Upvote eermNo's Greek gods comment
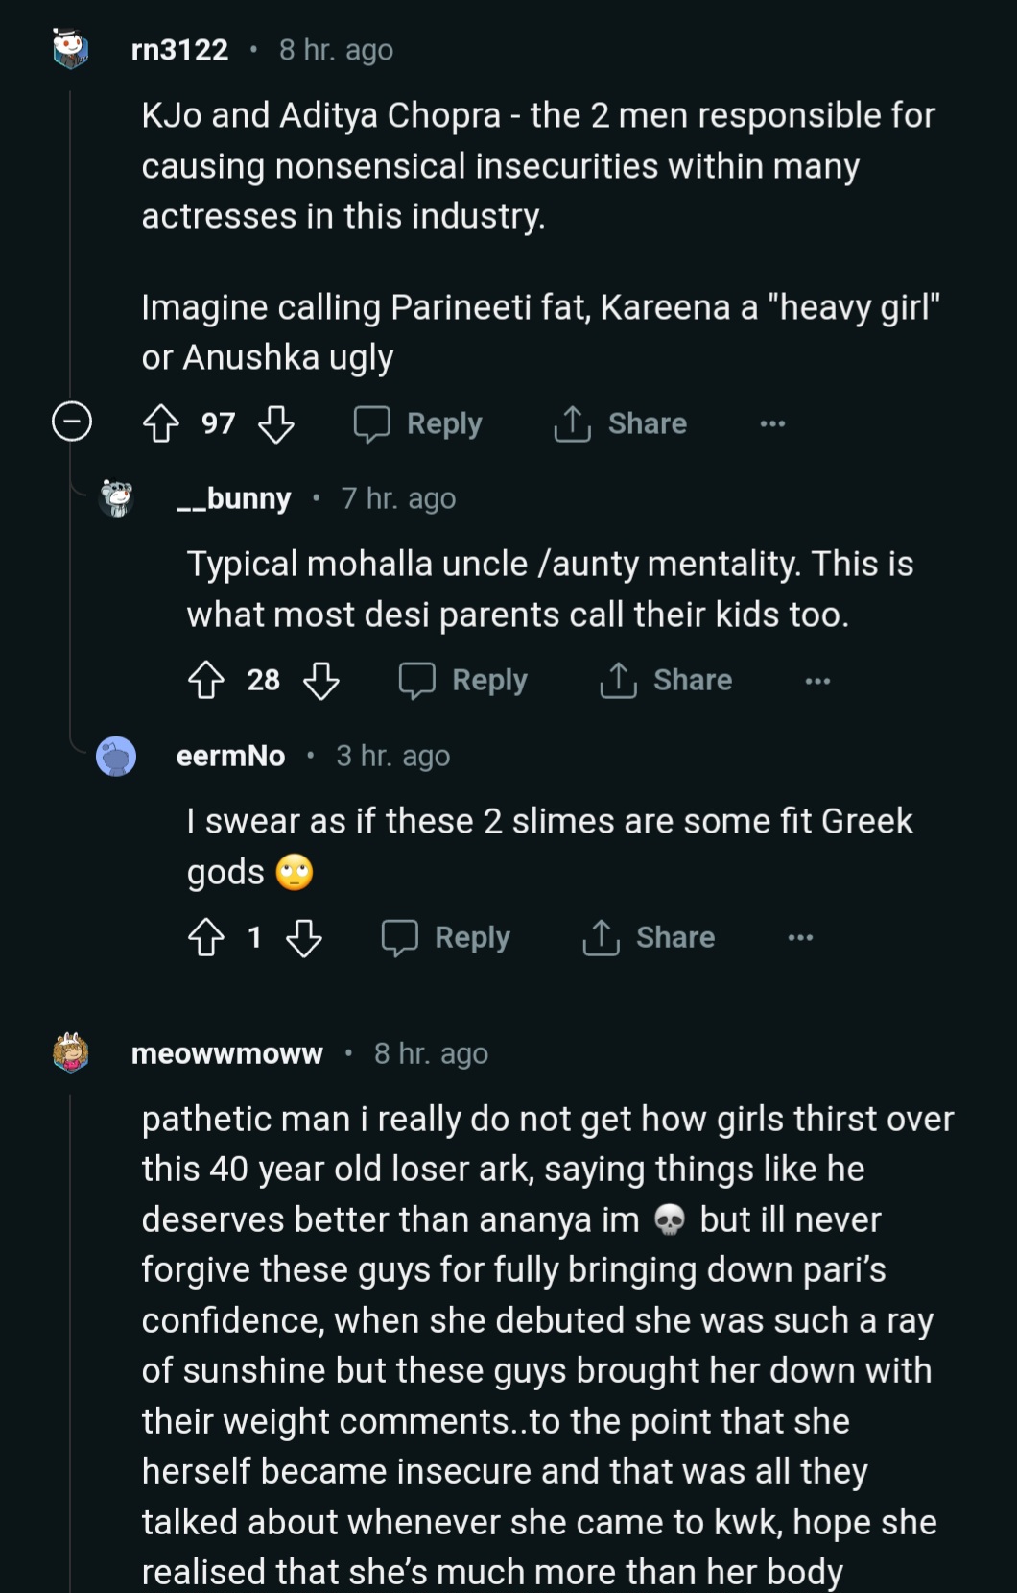The image size is (1017, 1593). pos(206,937)
